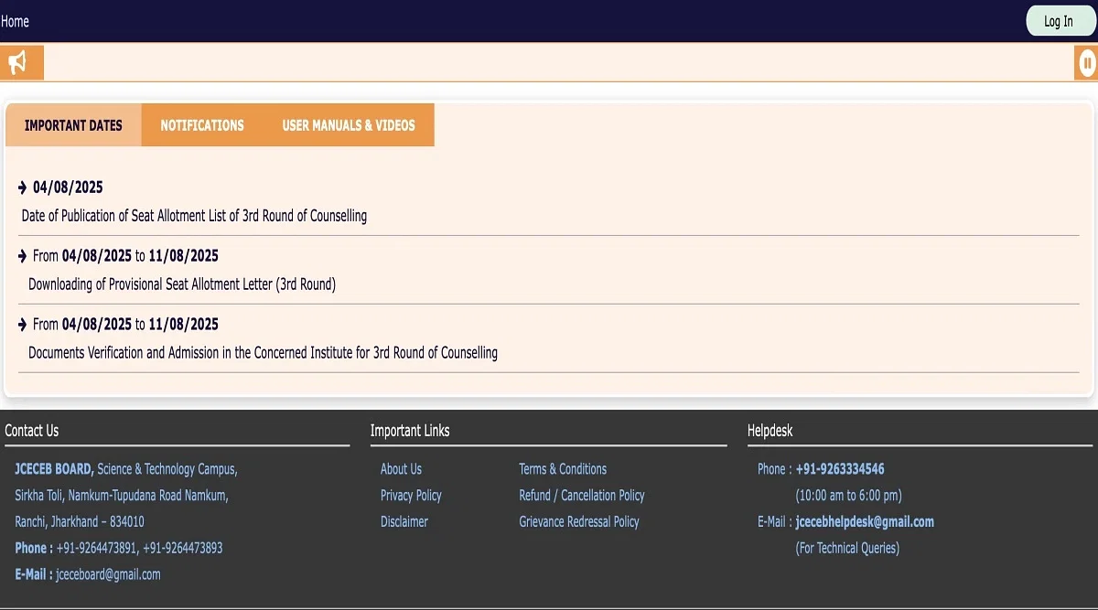This screenshot has height=610, width=1098.
Task: Open the Privacy Policy link
Action: point(411,496)
